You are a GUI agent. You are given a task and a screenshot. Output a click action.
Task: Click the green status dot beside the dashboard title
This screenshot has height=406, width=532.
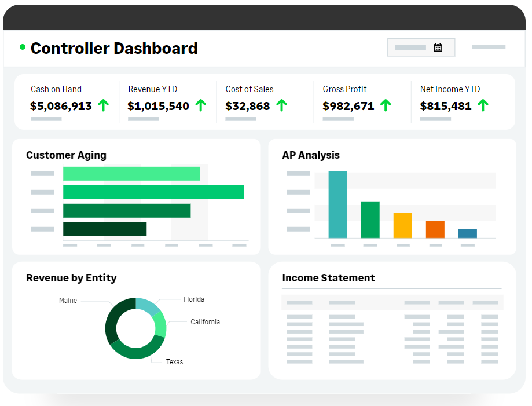click(21, 46)
